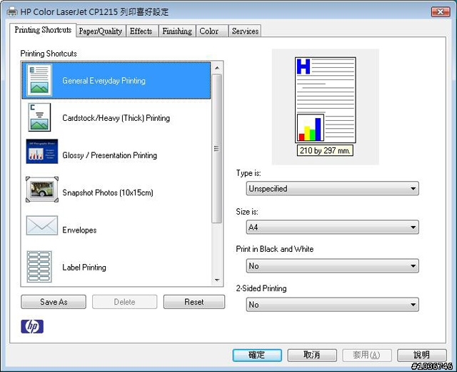The image size is (457, 372).
Task: Click 'Glossy / Presentation Printing' label
Action: 109,155
